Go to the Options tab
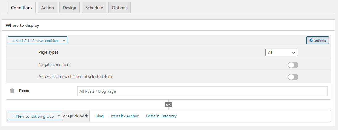 click(x=120, y=8)
